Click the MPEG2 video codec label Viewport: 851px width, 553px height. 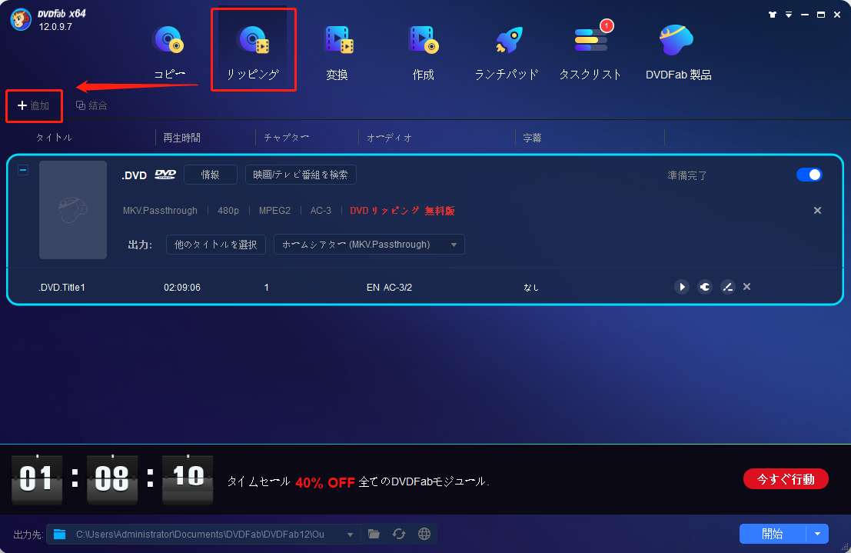click(274, 211)
